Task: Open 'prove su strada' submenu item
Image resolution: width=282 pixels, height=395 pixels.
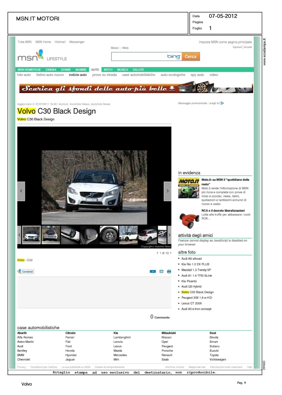Action: point(104,75)
